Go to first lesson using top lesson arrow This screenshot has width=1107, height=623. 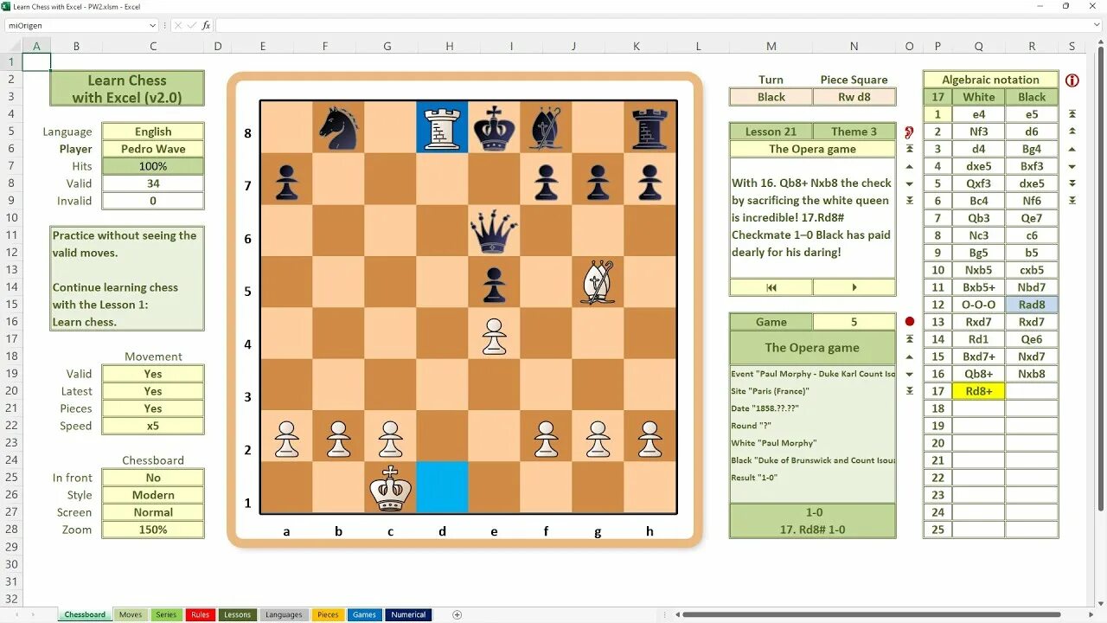pyautogui.click(x=909, y=149)
